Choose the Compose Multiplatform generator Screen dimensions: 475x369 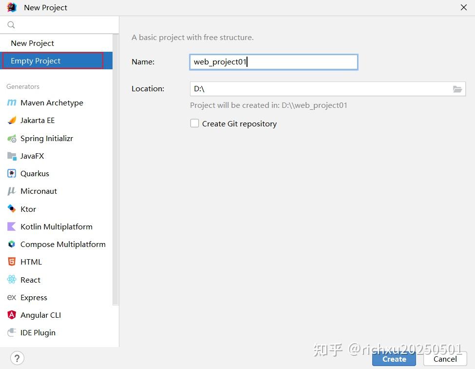(x=62, y=244)
